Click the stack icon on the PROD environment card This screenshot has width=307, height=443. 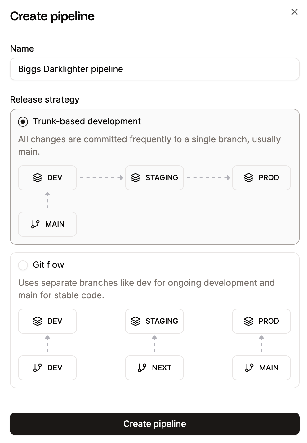[x=249, y=178]
